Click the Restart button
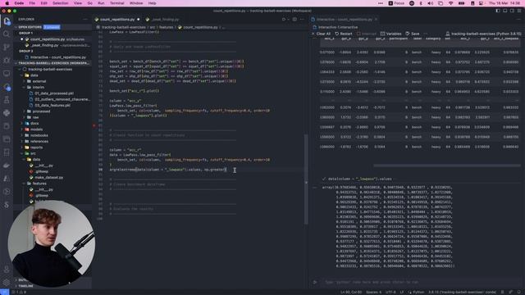Screen dimensions: 525x295 (x=344, y=34)
